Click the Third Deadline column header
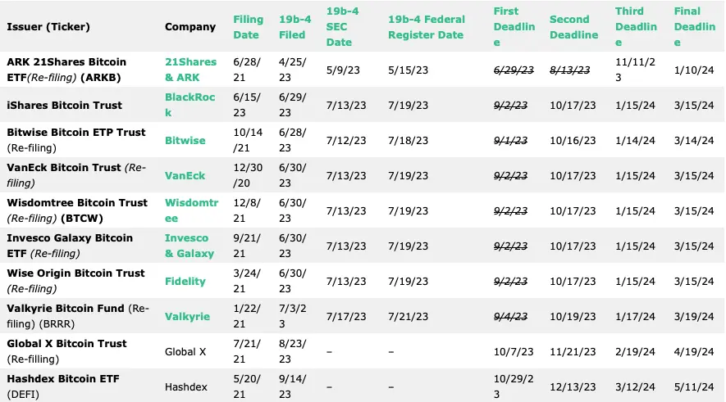 [636, 27]
